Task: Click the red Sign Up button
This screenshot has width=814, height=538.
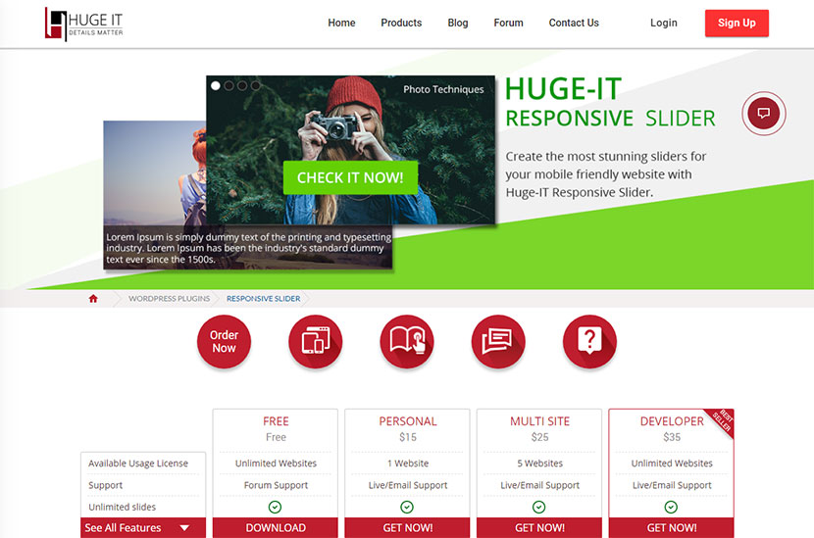Action: click(x=737, y=23)
